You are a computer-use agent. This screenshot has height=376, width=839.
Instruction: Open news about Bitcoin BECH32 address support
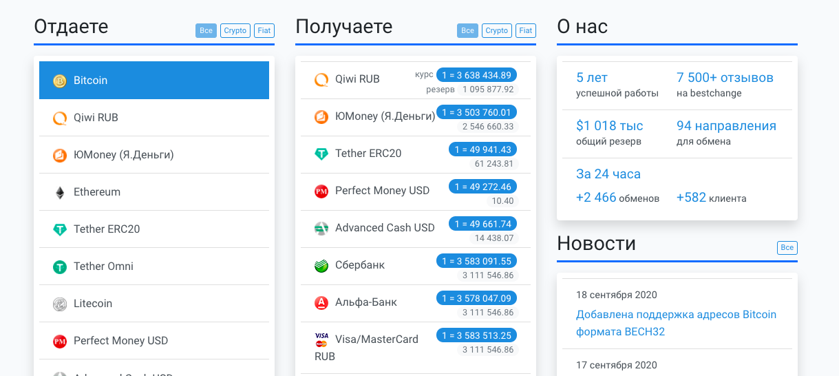[676, 323]
